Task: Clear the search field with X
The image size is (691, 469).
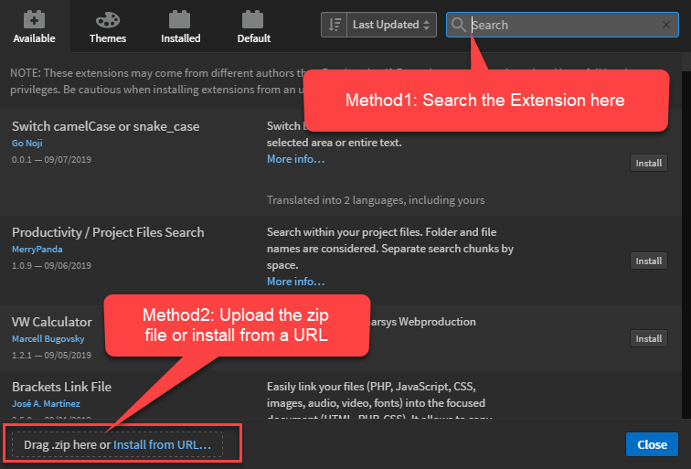Action: coord(666,25)
